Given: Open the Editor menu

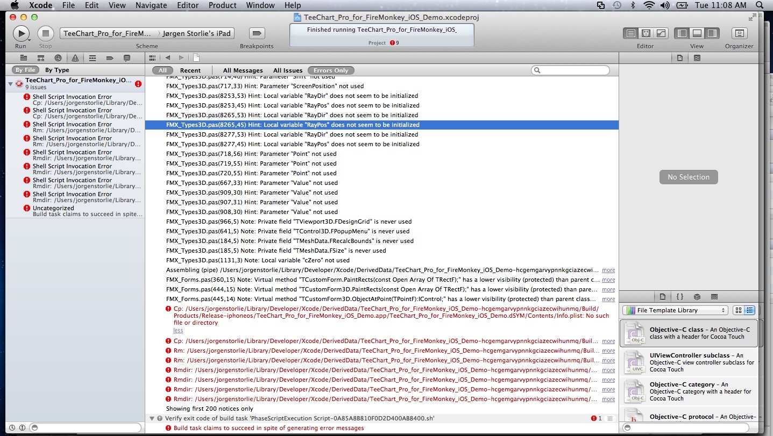Looking at the screenshot, I should pyautogui.click(x=187, y=5).
